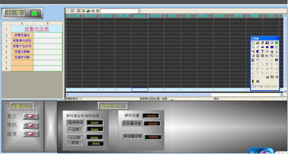The width and height of the screenshot is (288, 154).
Task: Click the blue undo arrow in toolbox
Action: point(258,60)
